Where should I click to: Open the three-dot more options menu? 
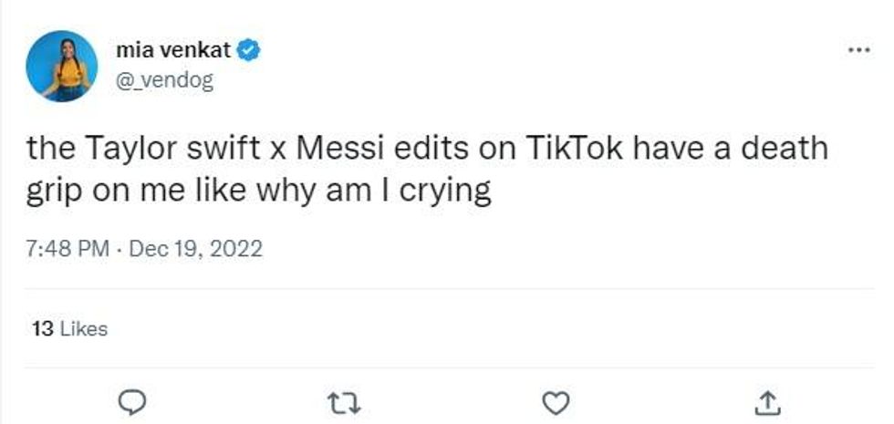point(858,50)
